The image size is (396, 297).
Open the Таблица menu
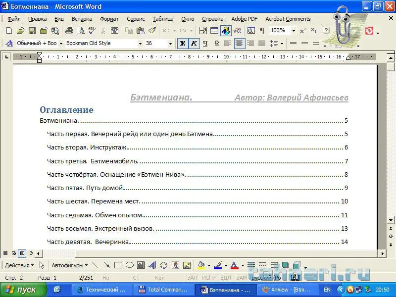(x=163, y=19)
